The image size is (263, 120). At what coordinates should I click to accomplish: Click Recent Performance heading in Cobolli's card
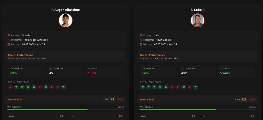(x=153, y=55)
